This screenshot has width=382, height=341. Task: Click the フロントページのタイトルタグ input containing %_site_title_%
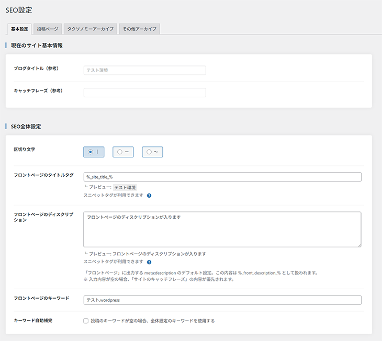222,177
